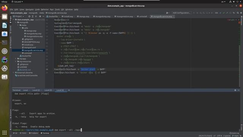Close the mongodb.service.exp tab
Image resolution: width=243 pixels, height=137 pixels.
pos(174,16)
